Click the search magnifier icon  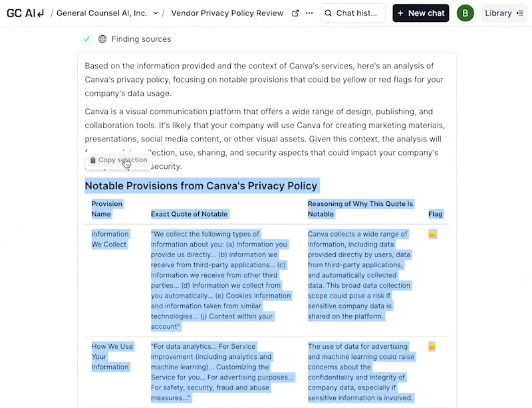328,13
